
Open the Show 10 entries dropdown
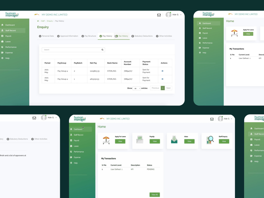pyautogui.click(x=136, y=88)
